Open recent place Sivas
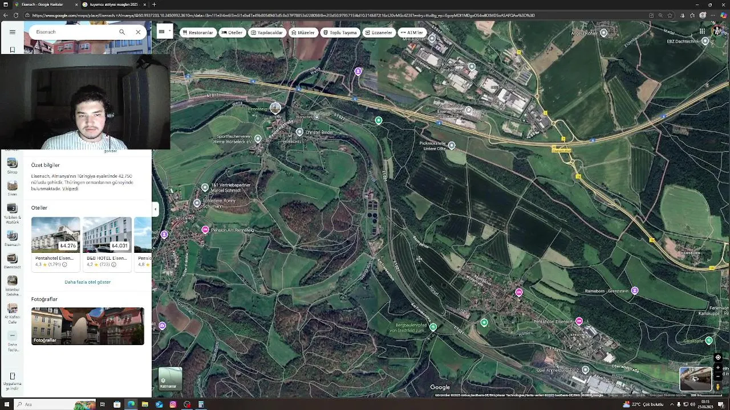This screenshot has height=410, width=730. pos(12,188)
